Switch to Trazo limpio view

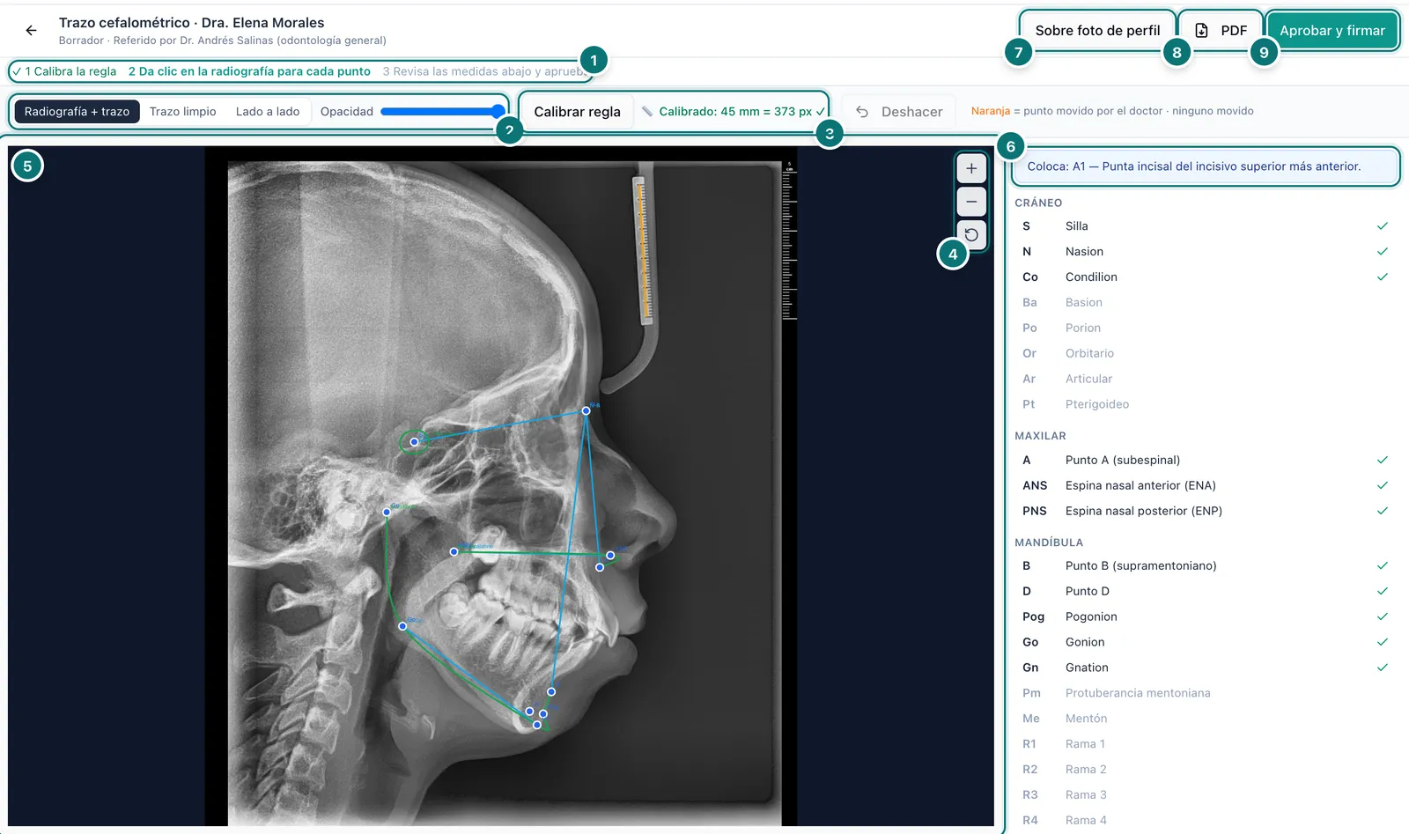pyautogui.click(x=182, y=112)
